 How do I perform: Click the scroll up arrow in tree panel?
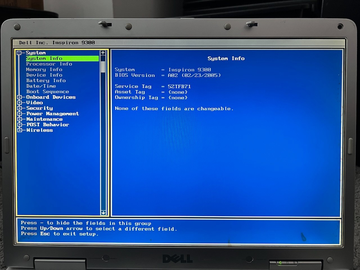(103, 53)
